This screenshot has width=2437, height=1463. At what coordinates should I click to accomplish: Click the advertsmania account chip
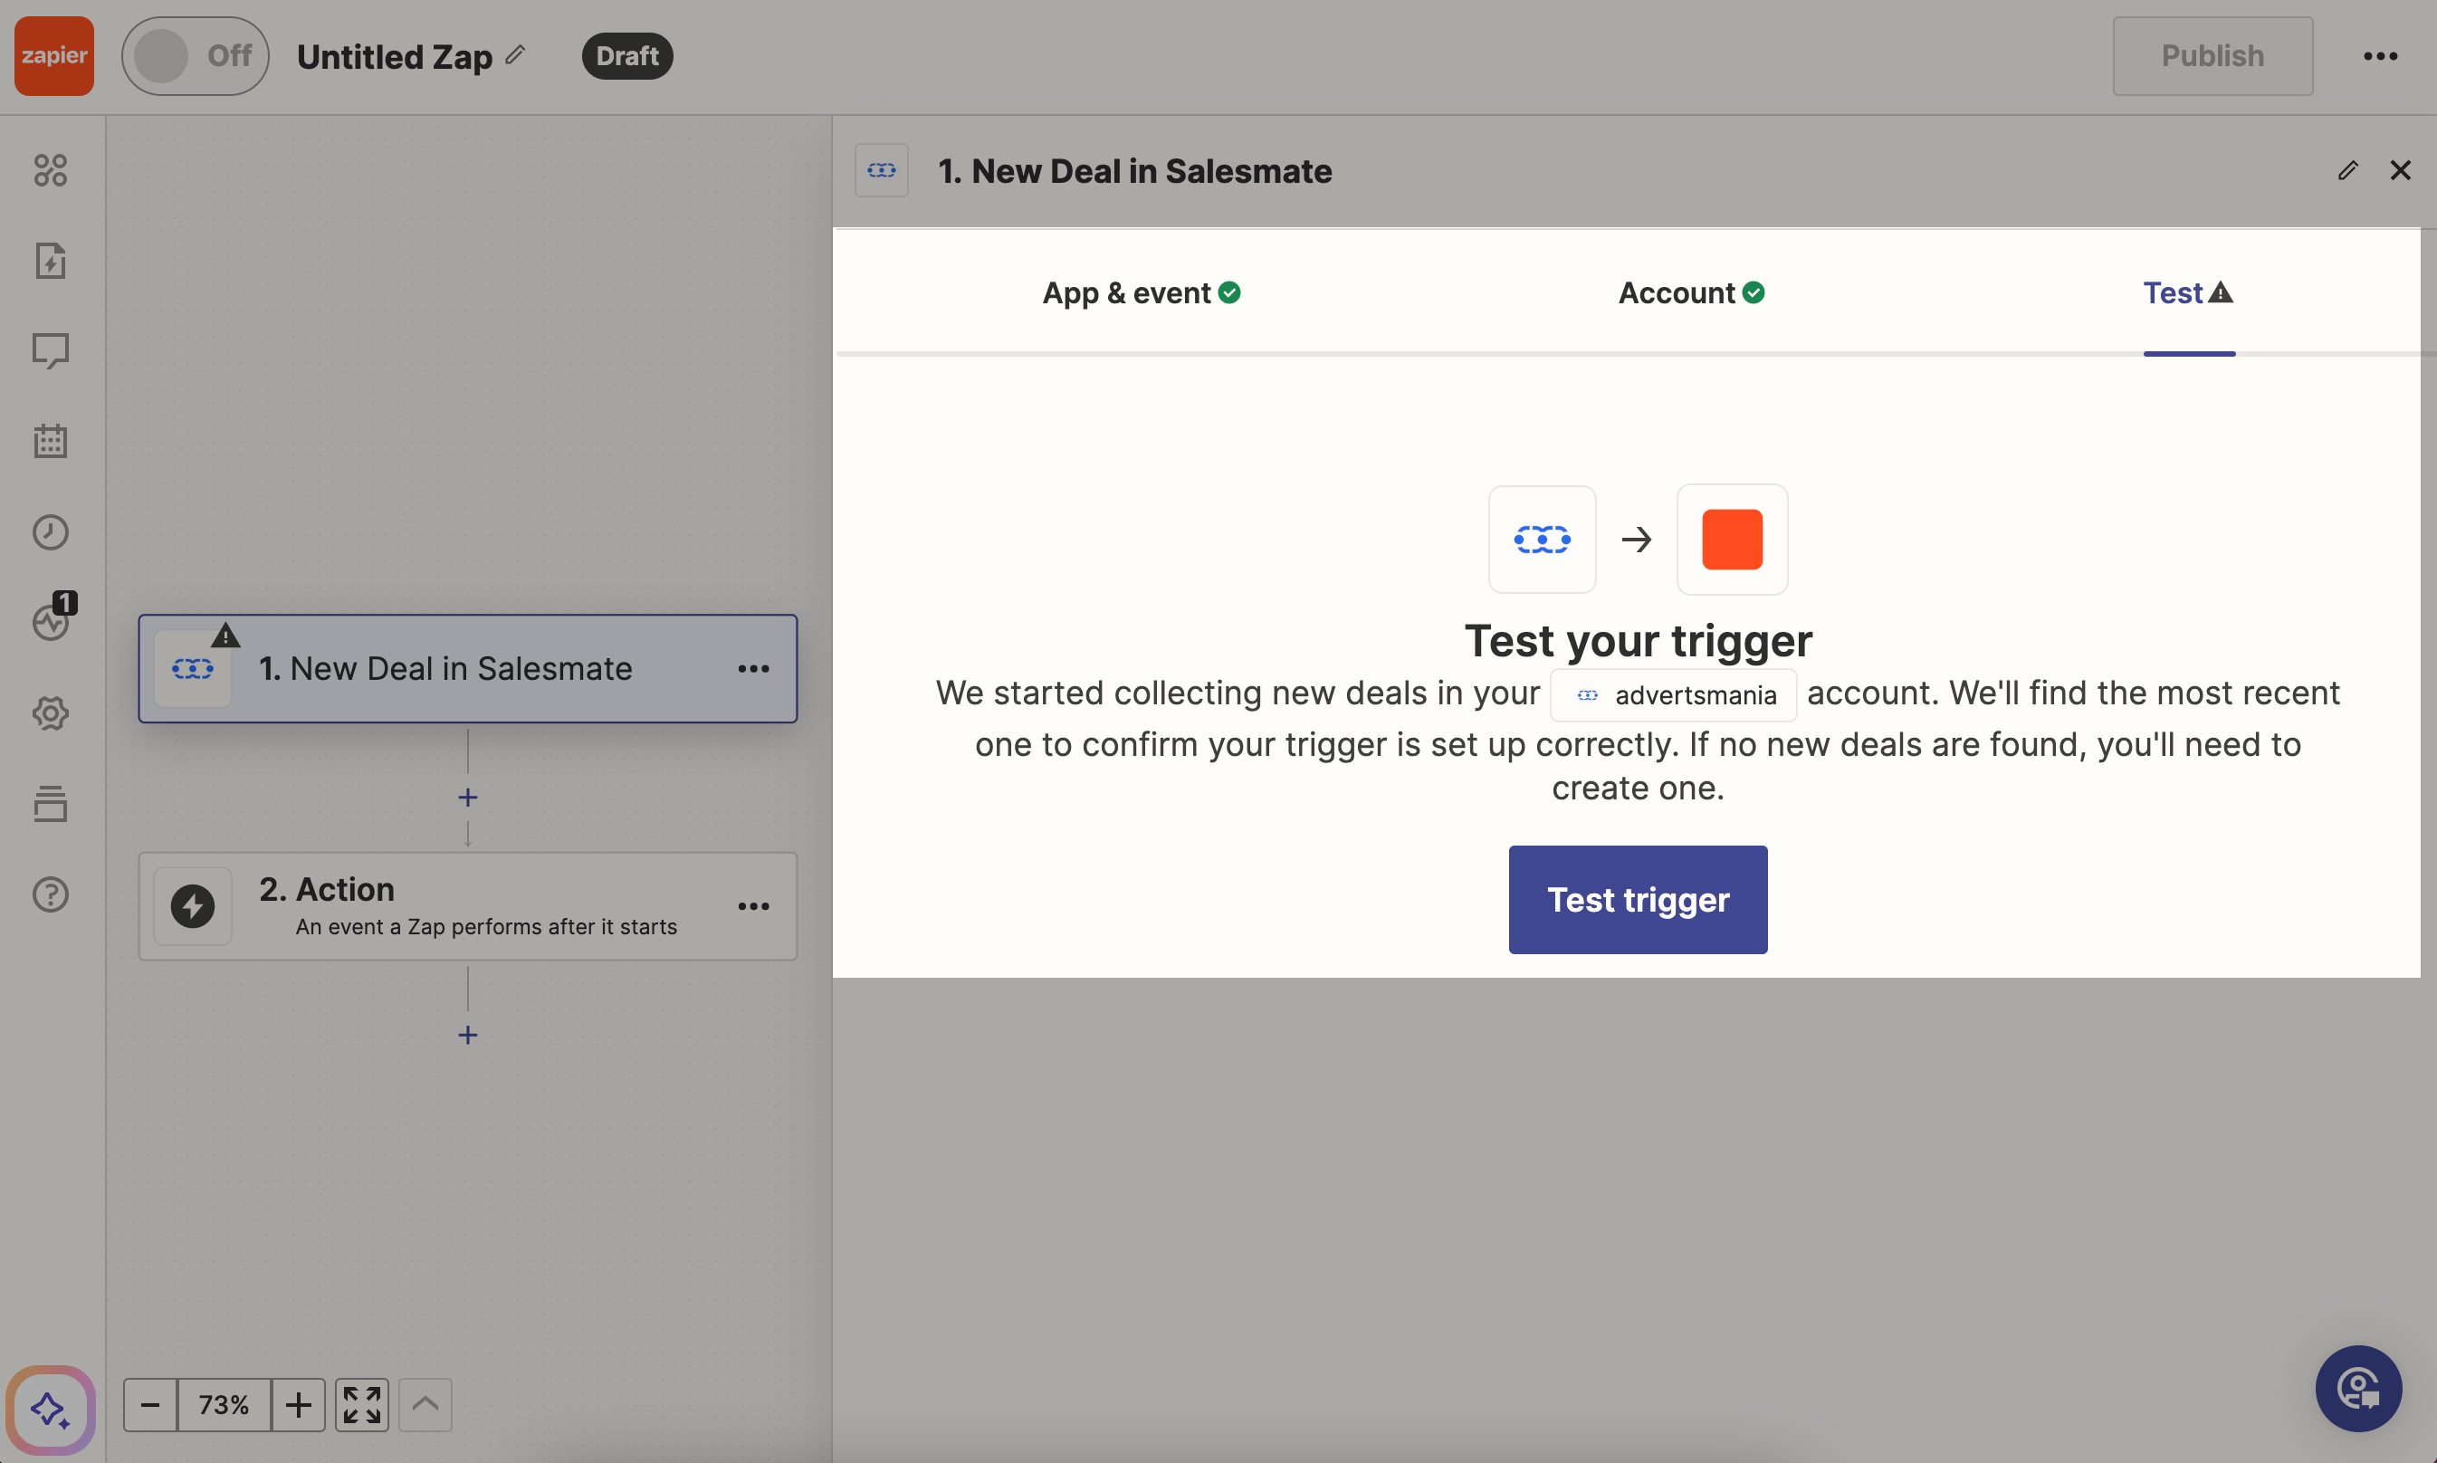click(1673, 695)
